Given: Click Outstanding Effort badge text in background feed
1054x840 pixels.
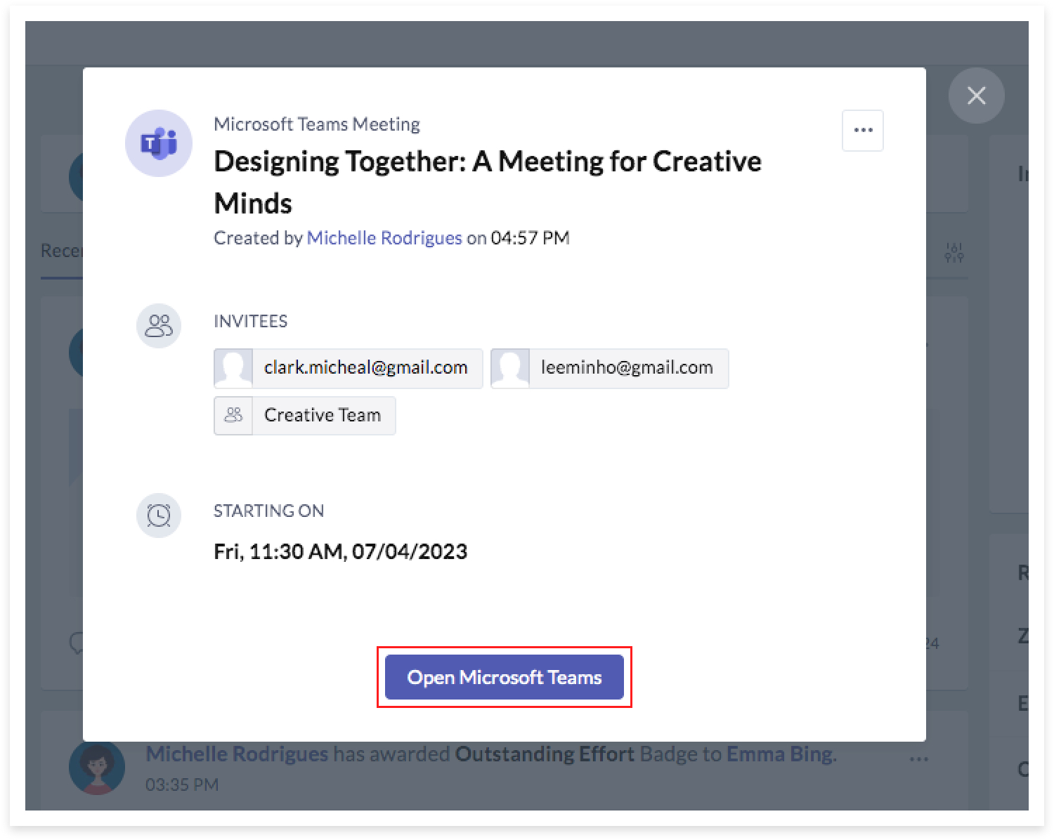Looking at the screenshot, I should [545, 754].
